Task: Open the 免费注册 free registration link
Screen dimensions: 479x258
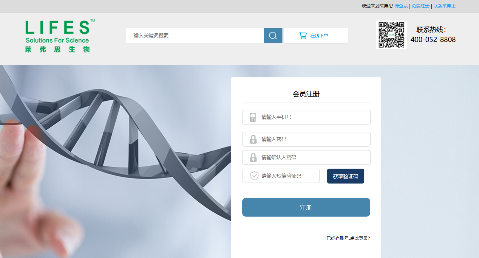Action: (421, 6)
